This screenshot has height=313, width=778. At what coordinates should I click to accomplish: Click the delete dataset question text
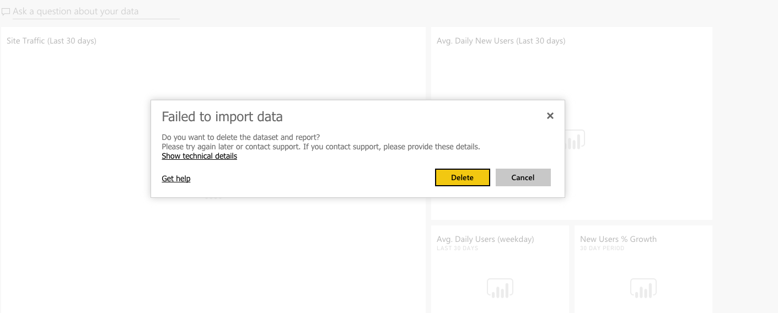click(240, 137)
